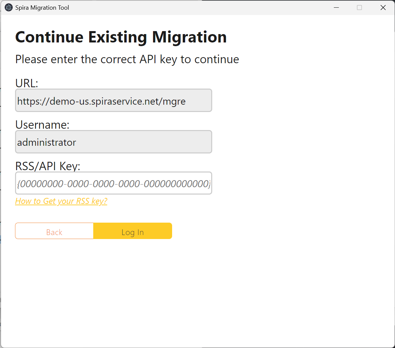Maximize the Spira Migration Tool window

[x=360, y=8]
